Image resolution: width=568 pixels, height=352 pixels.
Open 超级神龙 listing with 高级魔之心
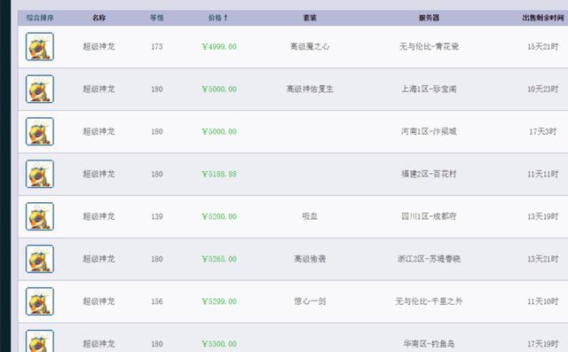click(x=99, y=46)
